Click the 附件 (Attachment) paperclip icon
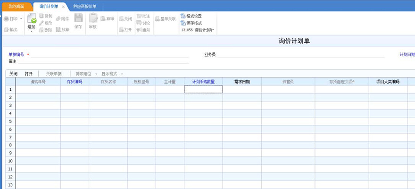Screen dimensions: 415x189 coord(58,19)
